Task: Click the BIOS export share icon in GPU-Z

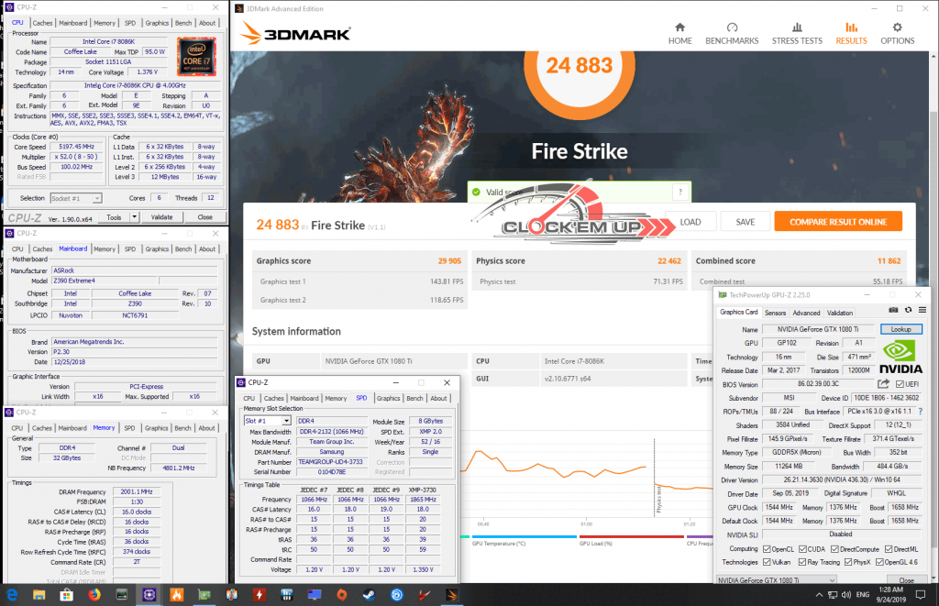Action: pyautogui.click(x=883, y=384)
